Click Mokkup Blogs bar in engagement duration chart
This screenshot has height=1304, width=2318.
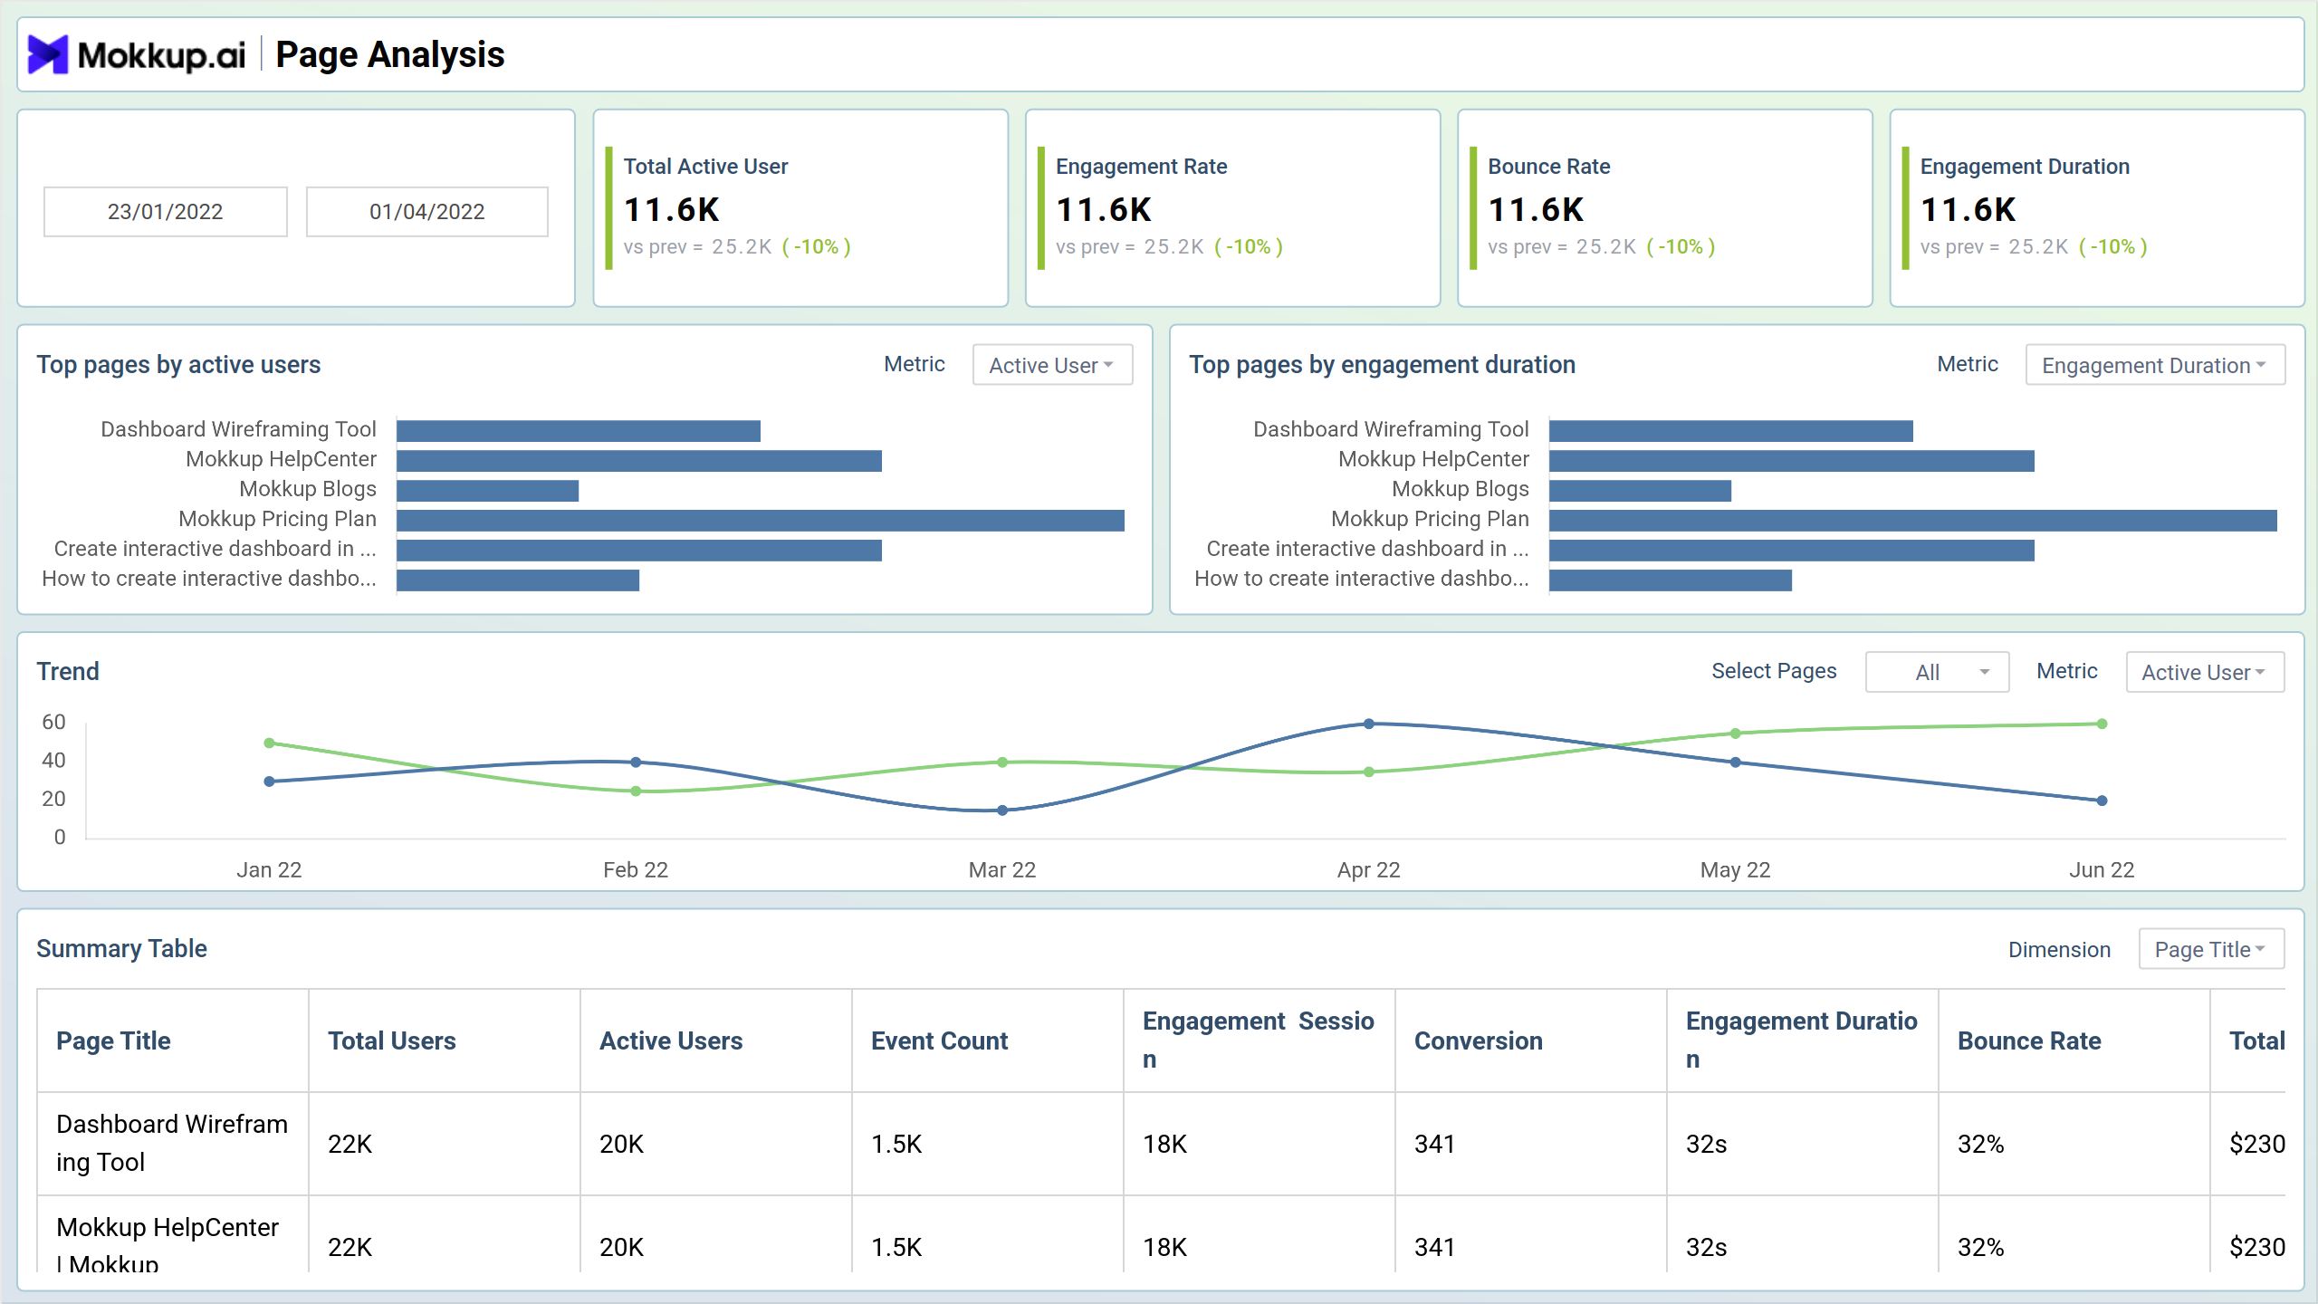click(x=1640, y=491)
